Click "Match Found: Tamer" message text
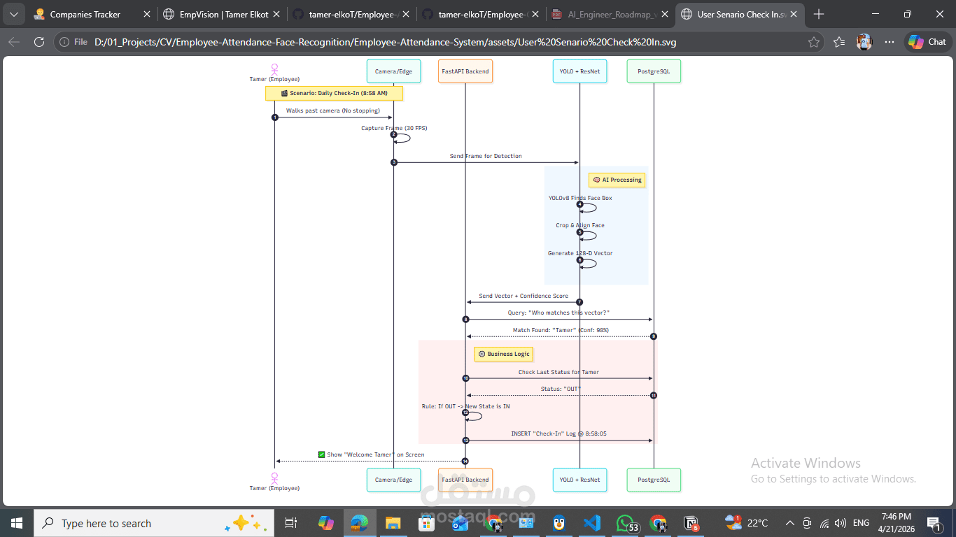Image resolution: width=956 pixels, height=537 pixels. pyautogui.click(x=561, y=330)
